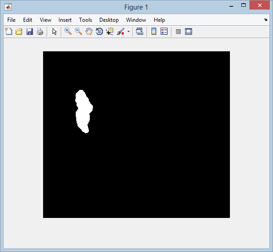The width and height of the screenshot is (273, 252).
Task: Open the View menu
Action: pos(45,20)
